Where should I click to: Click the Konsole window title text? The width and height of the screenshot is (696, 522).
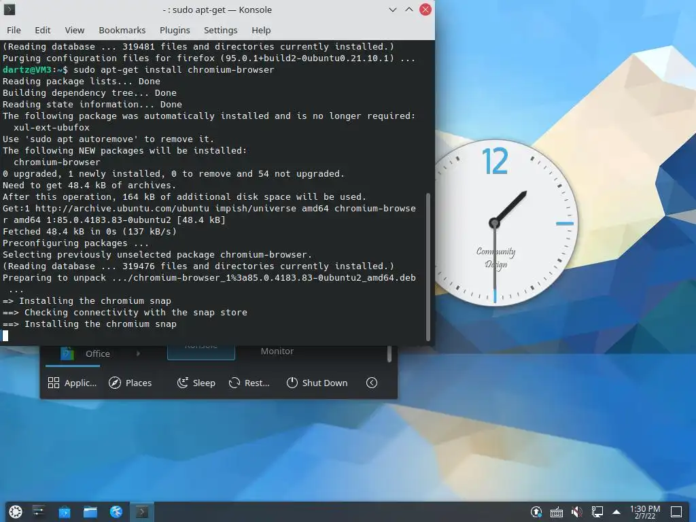point(217,10)
